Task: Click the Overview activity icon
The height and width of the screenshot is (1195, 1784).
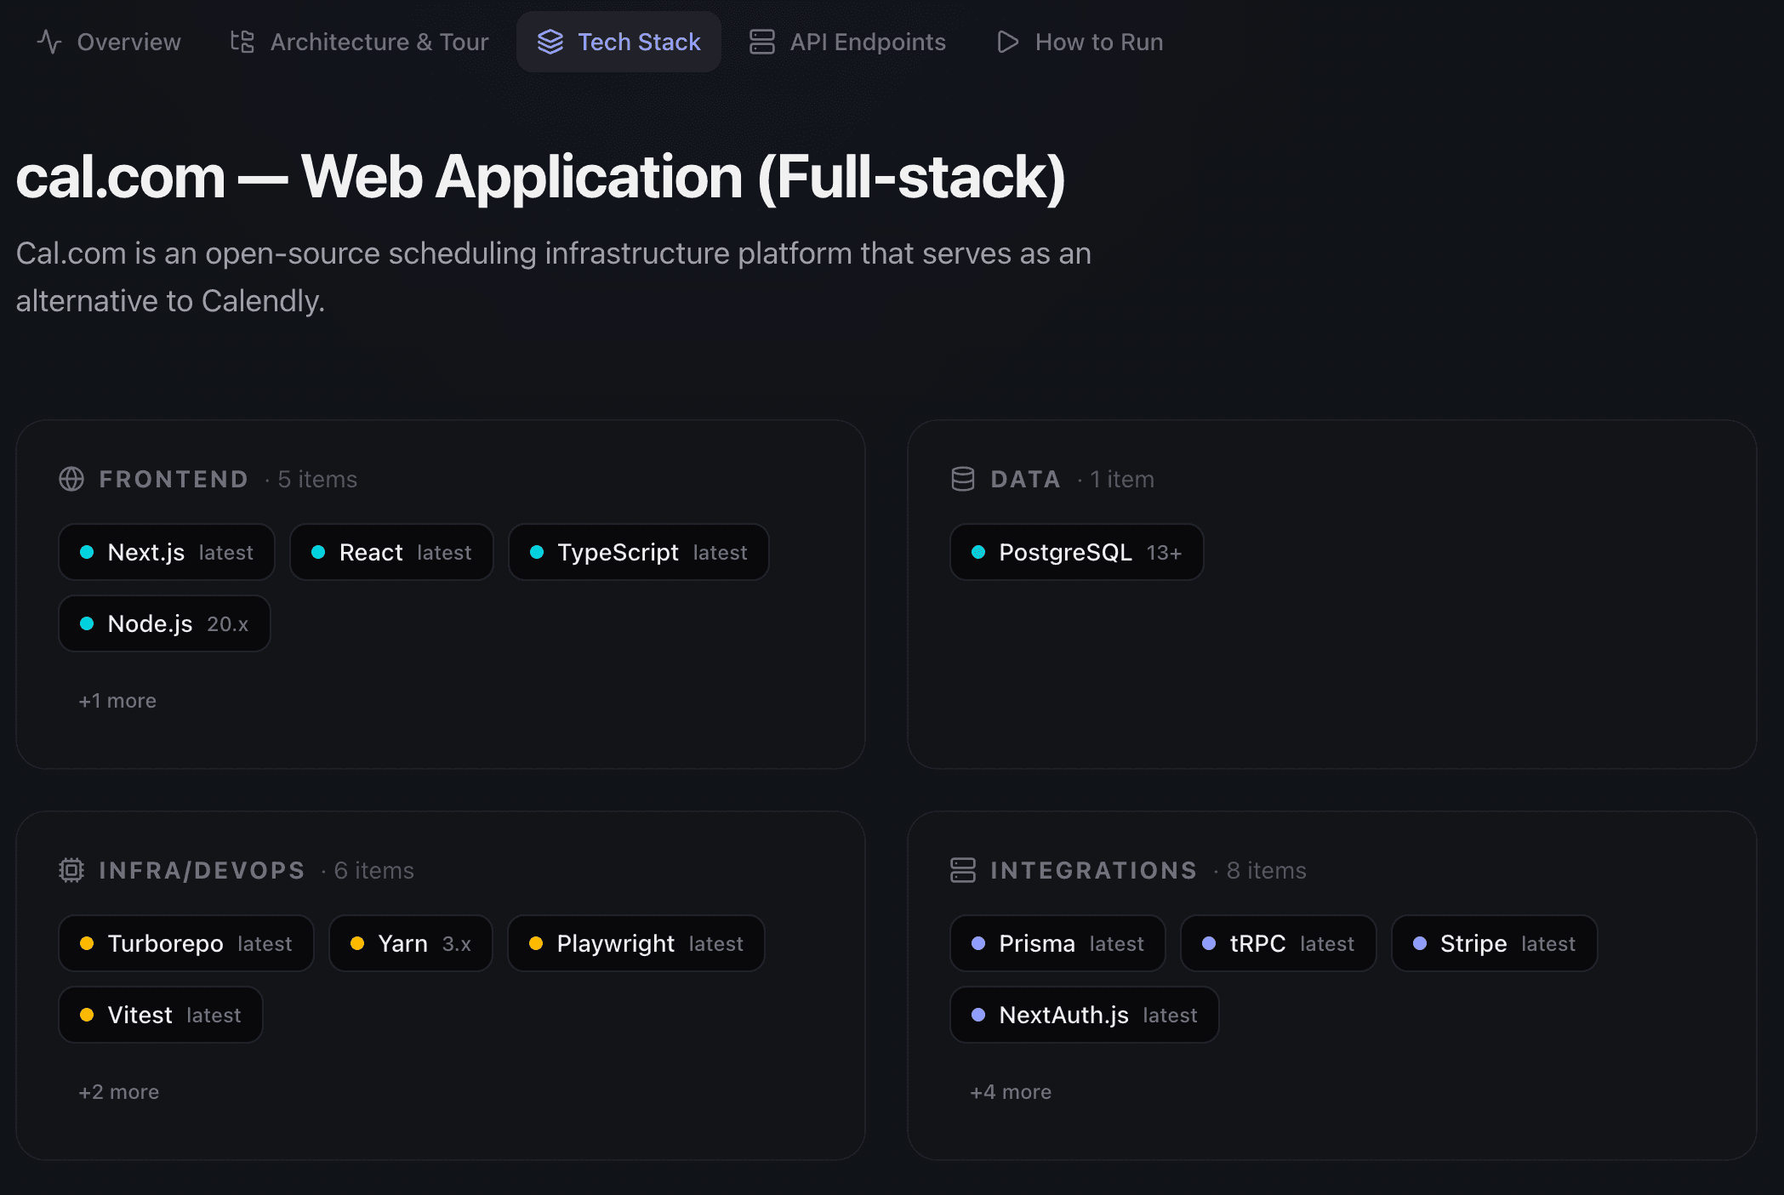Action: (x=48, y=41)
